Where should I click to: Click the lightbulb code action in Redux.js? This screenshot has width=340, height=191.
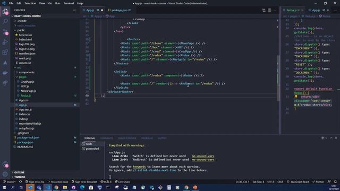[296, 97]
